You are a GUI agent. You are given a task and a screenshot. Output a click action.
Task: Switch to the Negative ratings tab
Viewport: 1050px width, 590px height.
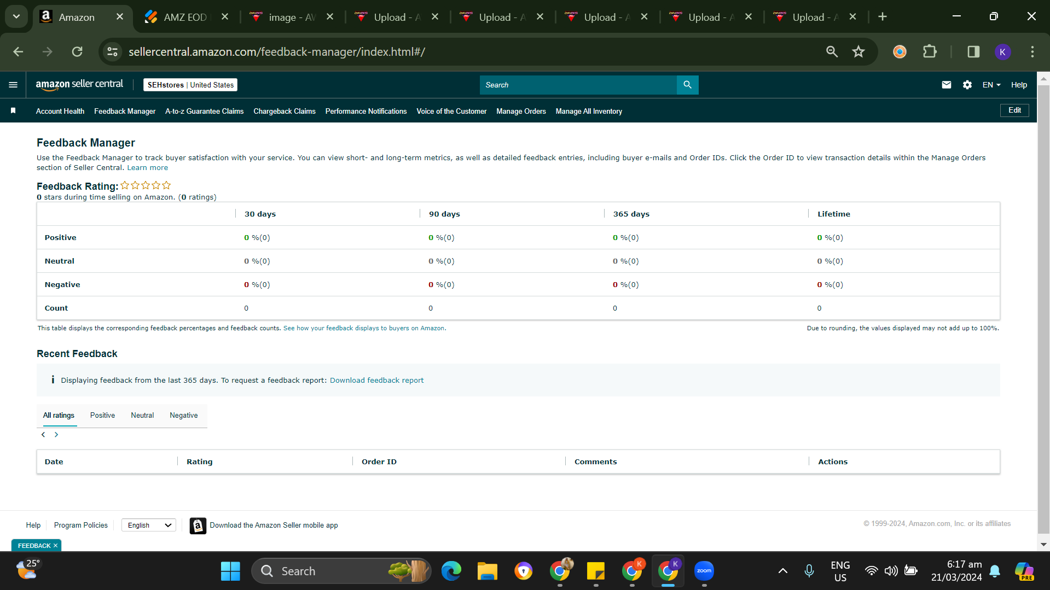184,416
